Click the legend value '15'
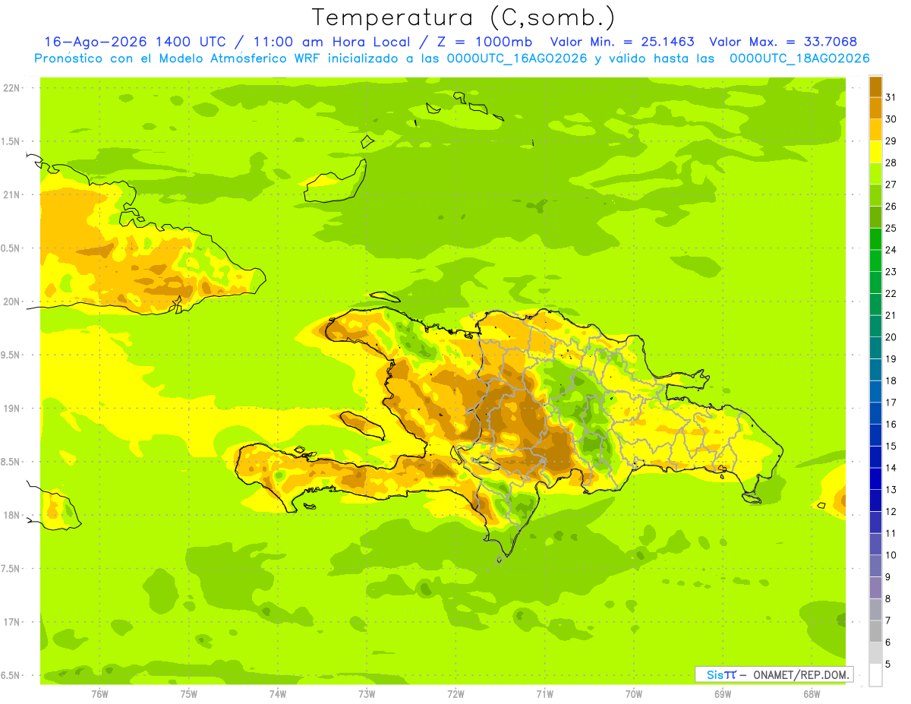Image resolution: width=911 pixels, height=704 pixels. (x=891, y=447)
